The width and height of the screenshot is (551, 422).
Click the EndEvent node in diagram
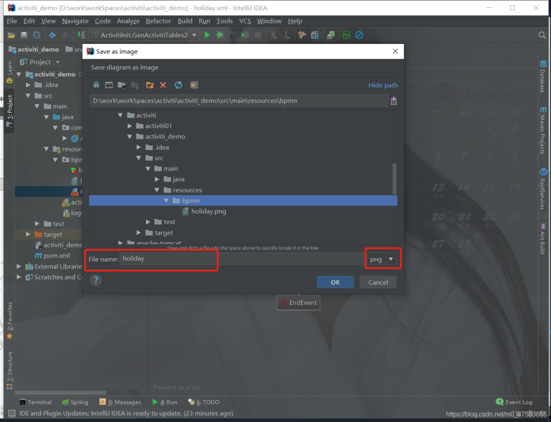pyautogui.click(x=298, y=303)
